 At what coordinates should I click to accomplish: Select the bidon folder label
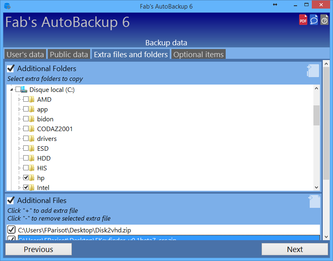pos(45,119)
